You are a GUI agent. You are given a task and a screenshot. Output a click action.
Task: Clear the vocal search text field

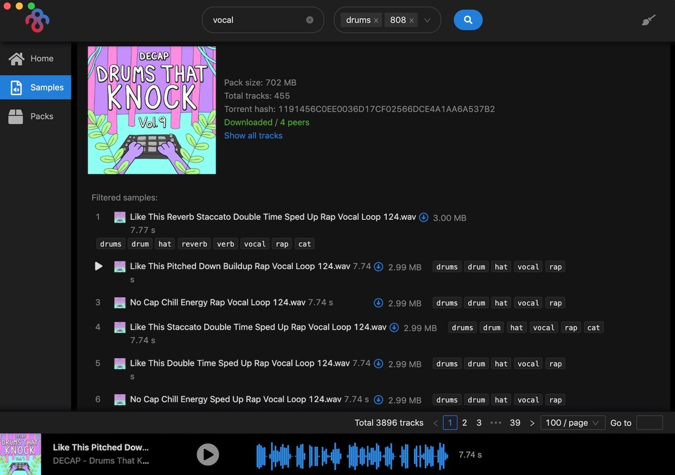tap(309, 20)
